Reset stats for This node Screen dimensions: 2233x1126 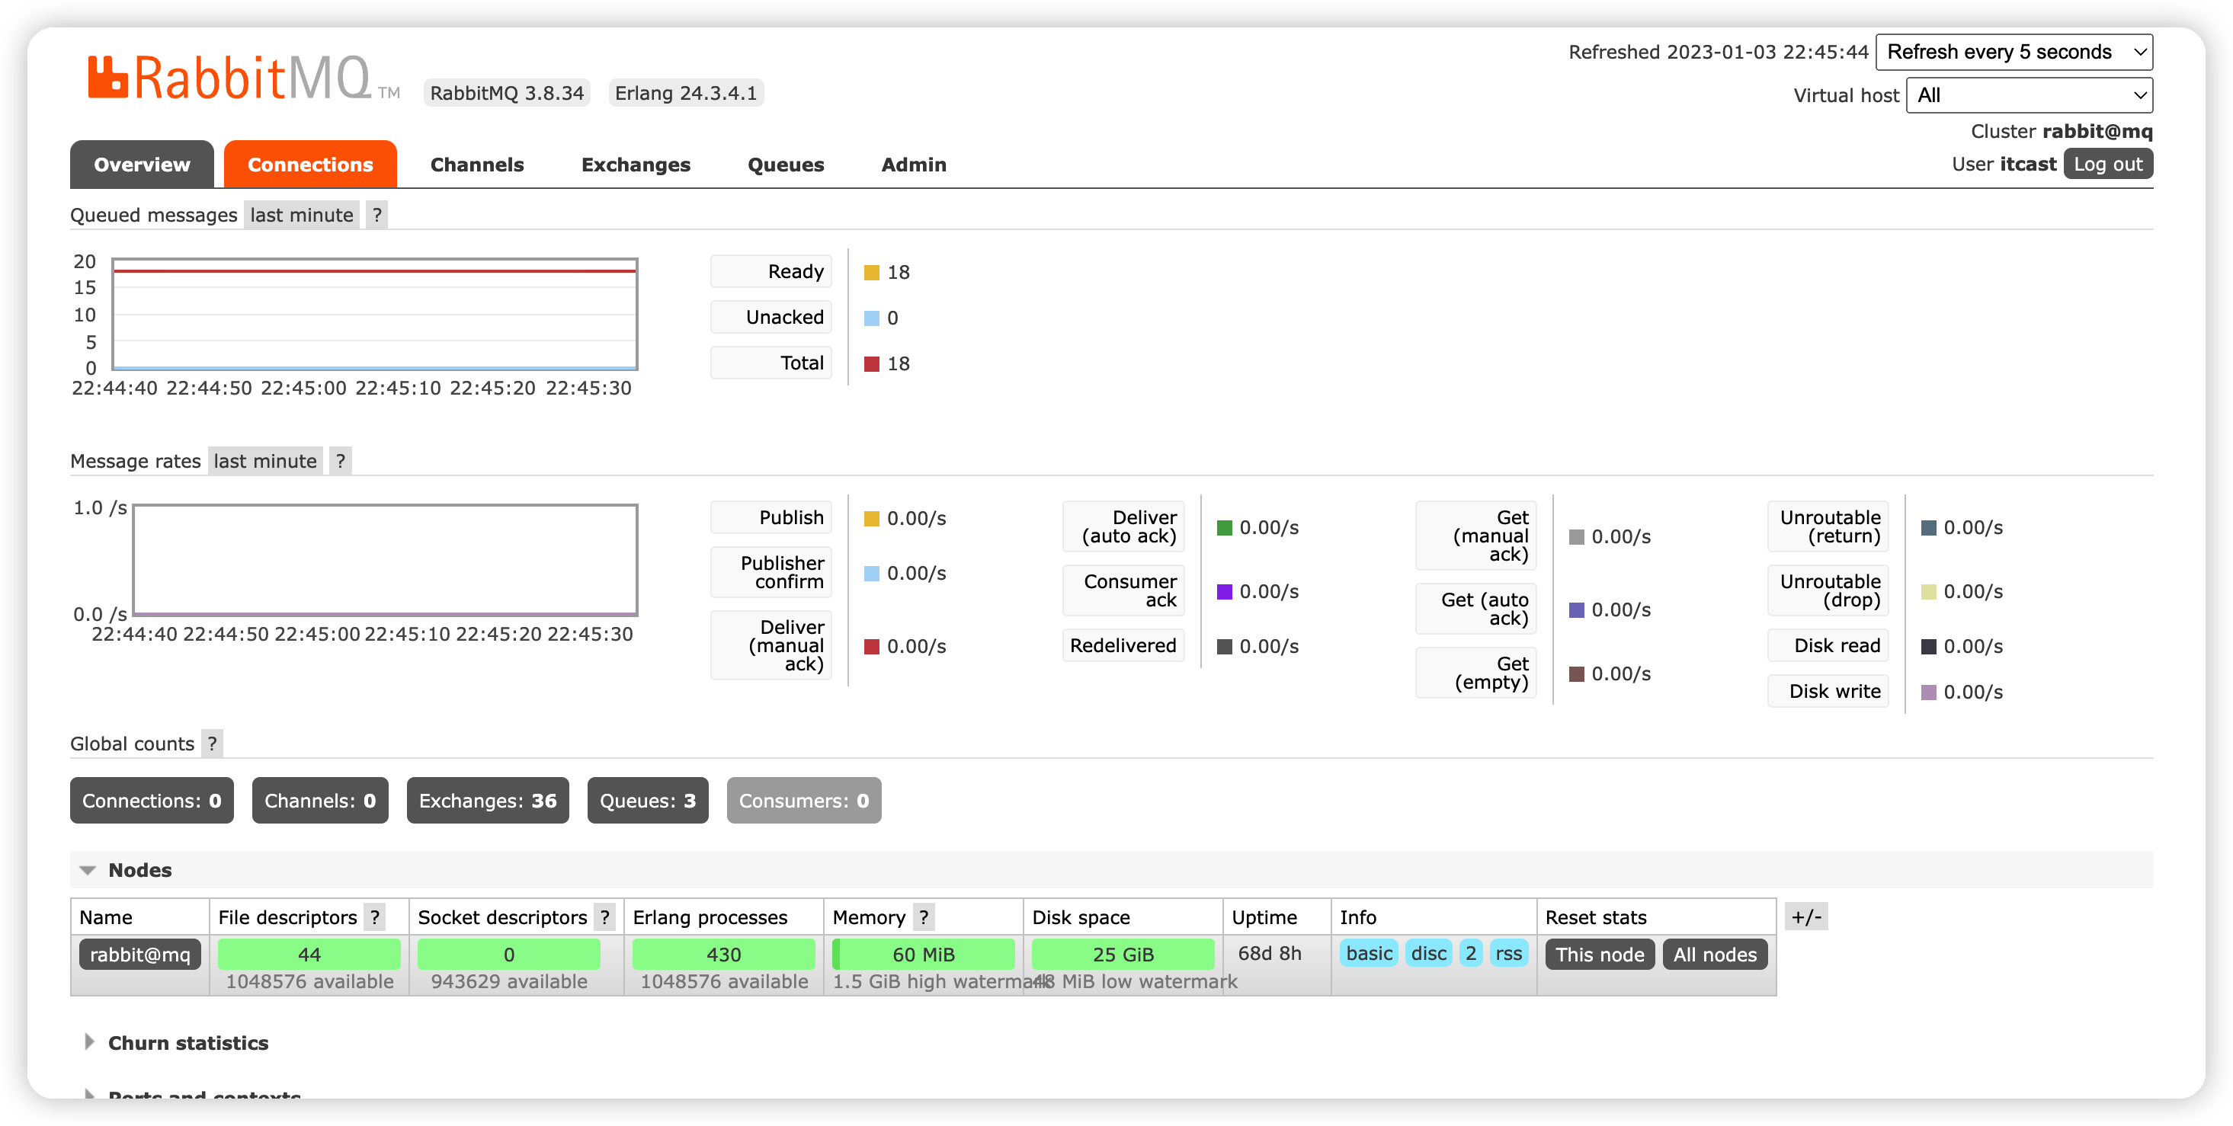(x=1600, y=955)
